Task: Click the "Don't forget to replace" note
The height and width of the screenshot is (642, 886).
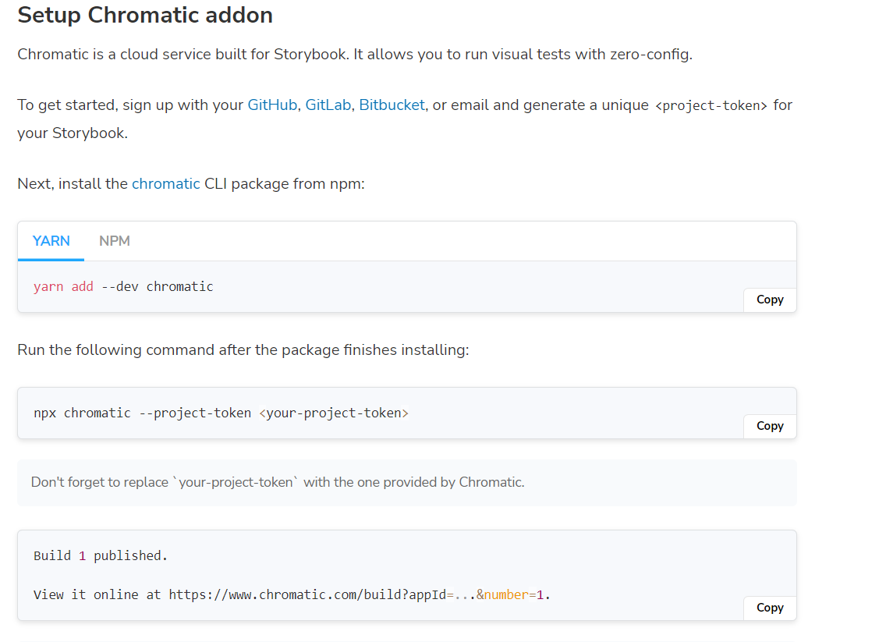Action: [278, 482]
